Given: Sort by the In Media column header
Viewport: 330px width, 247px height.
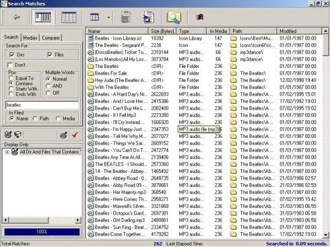Looking at the screenshot, I should pyautogui.click(x=218, y=31).
